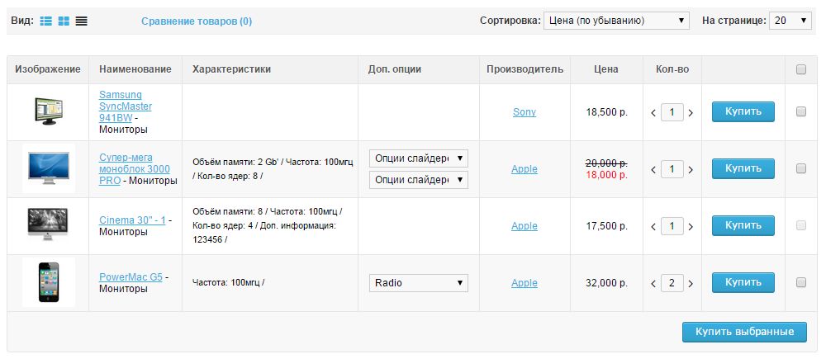Open second Опции слайдера dropdown
Screen dimensions: 826x359
coord(418,180)
